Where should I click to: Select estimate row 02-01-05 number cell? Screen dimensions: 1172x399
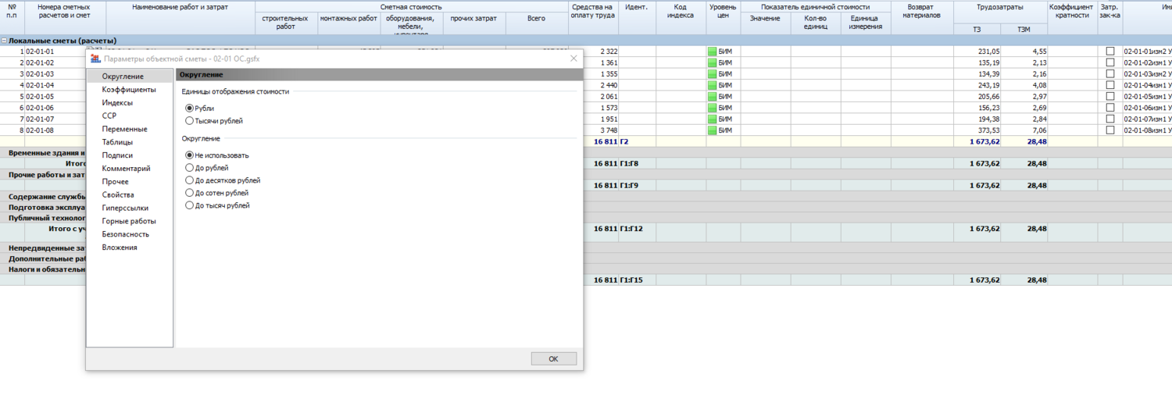click(55, 96)
